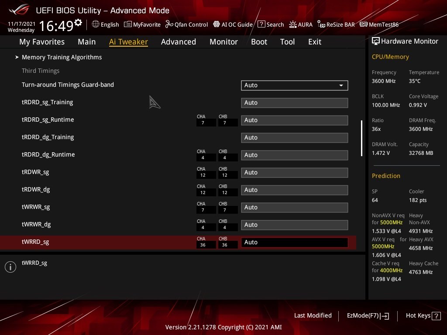Screen dimensions: 447x335
Task: Expand Memory Training Algorithms submenu
Action: [62, 57]
